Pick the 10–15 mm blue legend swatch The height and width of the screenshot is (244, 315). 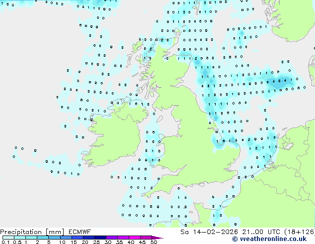(x=66, y=238)
